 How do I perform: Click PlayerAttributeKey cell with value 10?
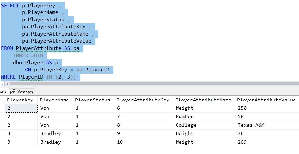point(143,142)
